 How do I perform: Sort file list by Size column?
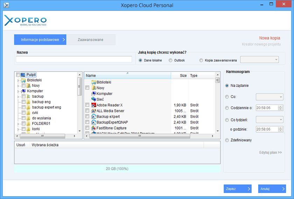180,76
